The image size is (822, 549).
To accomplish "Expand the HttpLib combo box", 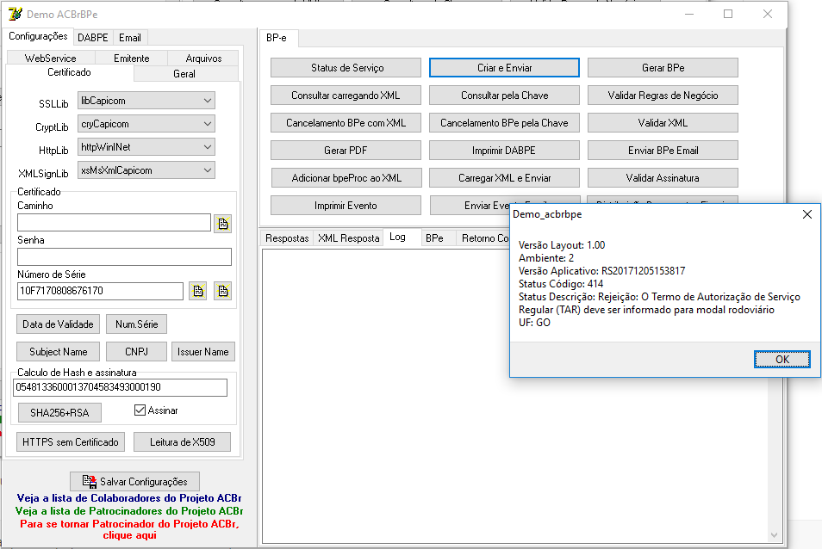I will pyautogui.click(x=146, y=147).
